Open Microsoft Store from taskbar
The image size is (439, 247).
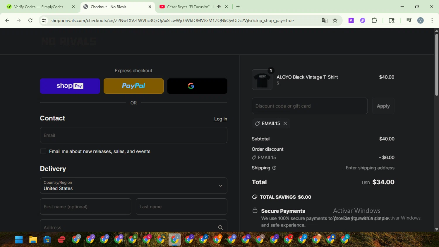click(x=47, y=240)
